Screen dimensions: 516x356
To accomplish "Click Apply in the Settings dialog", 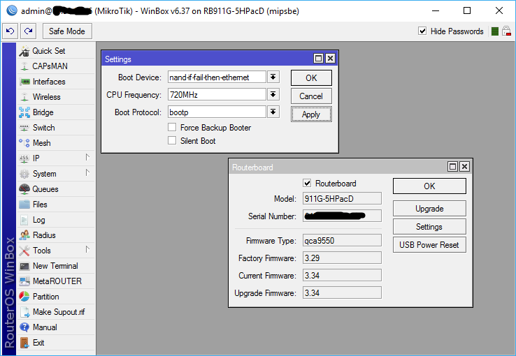I will (x=311, y=114).
